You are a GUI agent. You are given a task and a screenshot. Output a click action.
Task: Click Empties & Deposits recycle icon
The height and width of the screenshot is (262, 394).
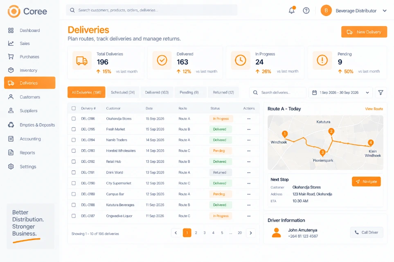11,124
